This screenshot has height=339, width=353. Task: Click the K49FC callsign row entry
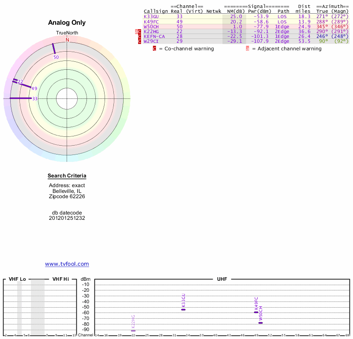click(151, 22)
